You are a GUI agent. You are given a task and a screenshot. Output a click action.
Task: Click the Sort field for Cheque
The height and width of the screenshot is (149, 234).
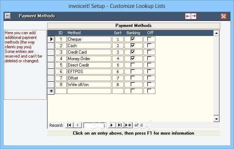(118, 39)
